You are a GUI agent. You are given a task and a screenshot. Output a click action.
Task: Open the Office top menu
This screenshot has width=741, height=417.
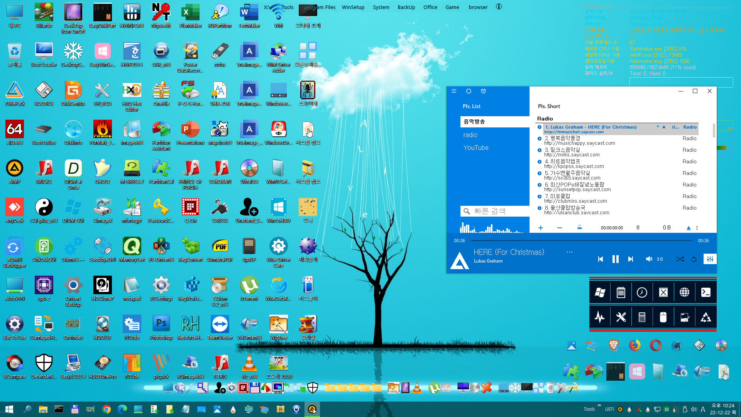click(430, 7)
